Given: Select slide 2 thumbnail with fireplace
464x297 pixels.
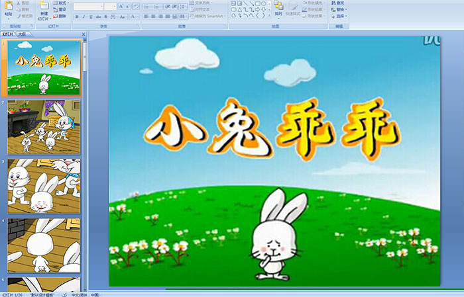Looking at the screenshot, I should [44, 127].
